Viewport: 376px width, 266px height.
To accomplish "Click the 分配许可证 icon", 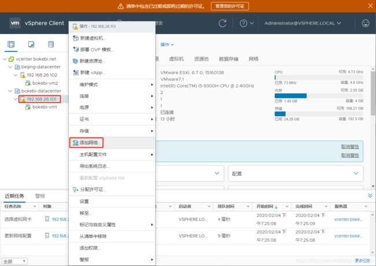I will [x=75, y=190].
